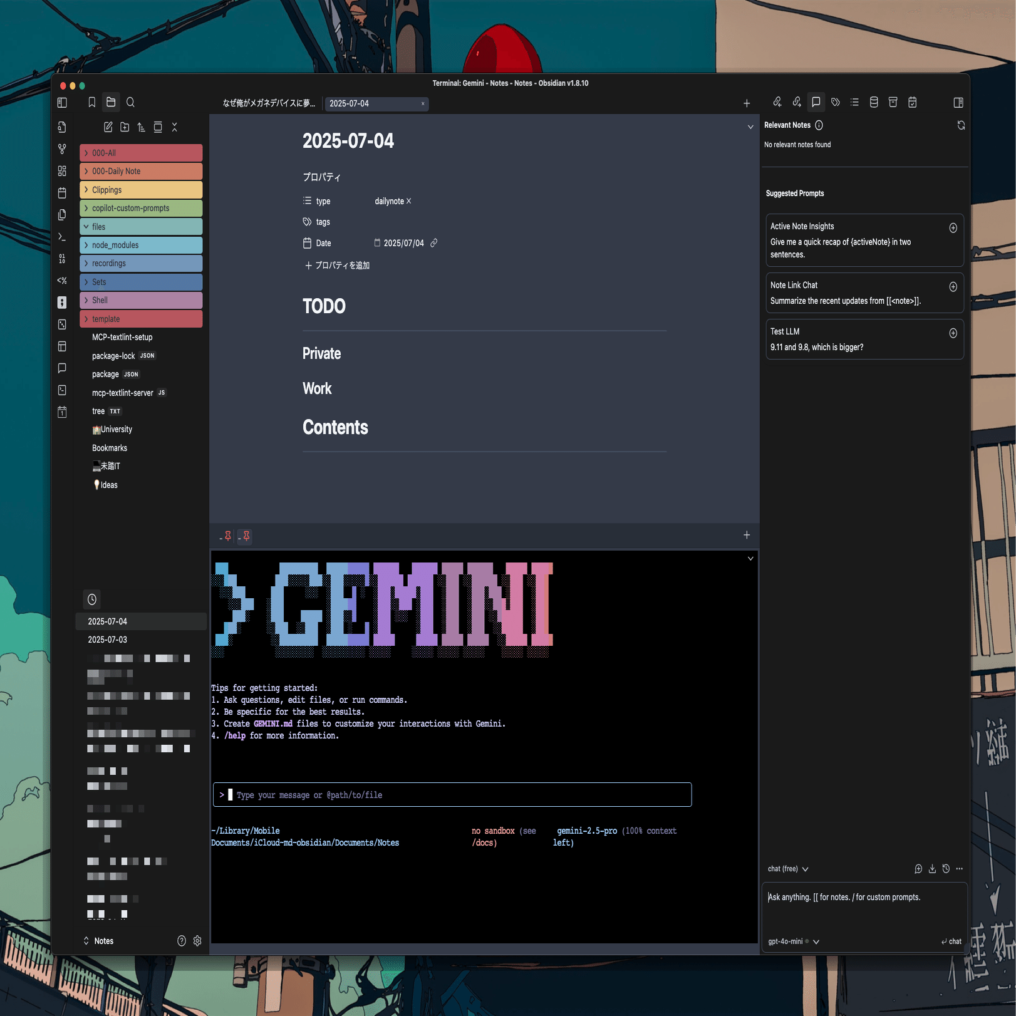1016x1016 pixels.
Task: Select first pinned terminal tab
Action: [227, 536]
